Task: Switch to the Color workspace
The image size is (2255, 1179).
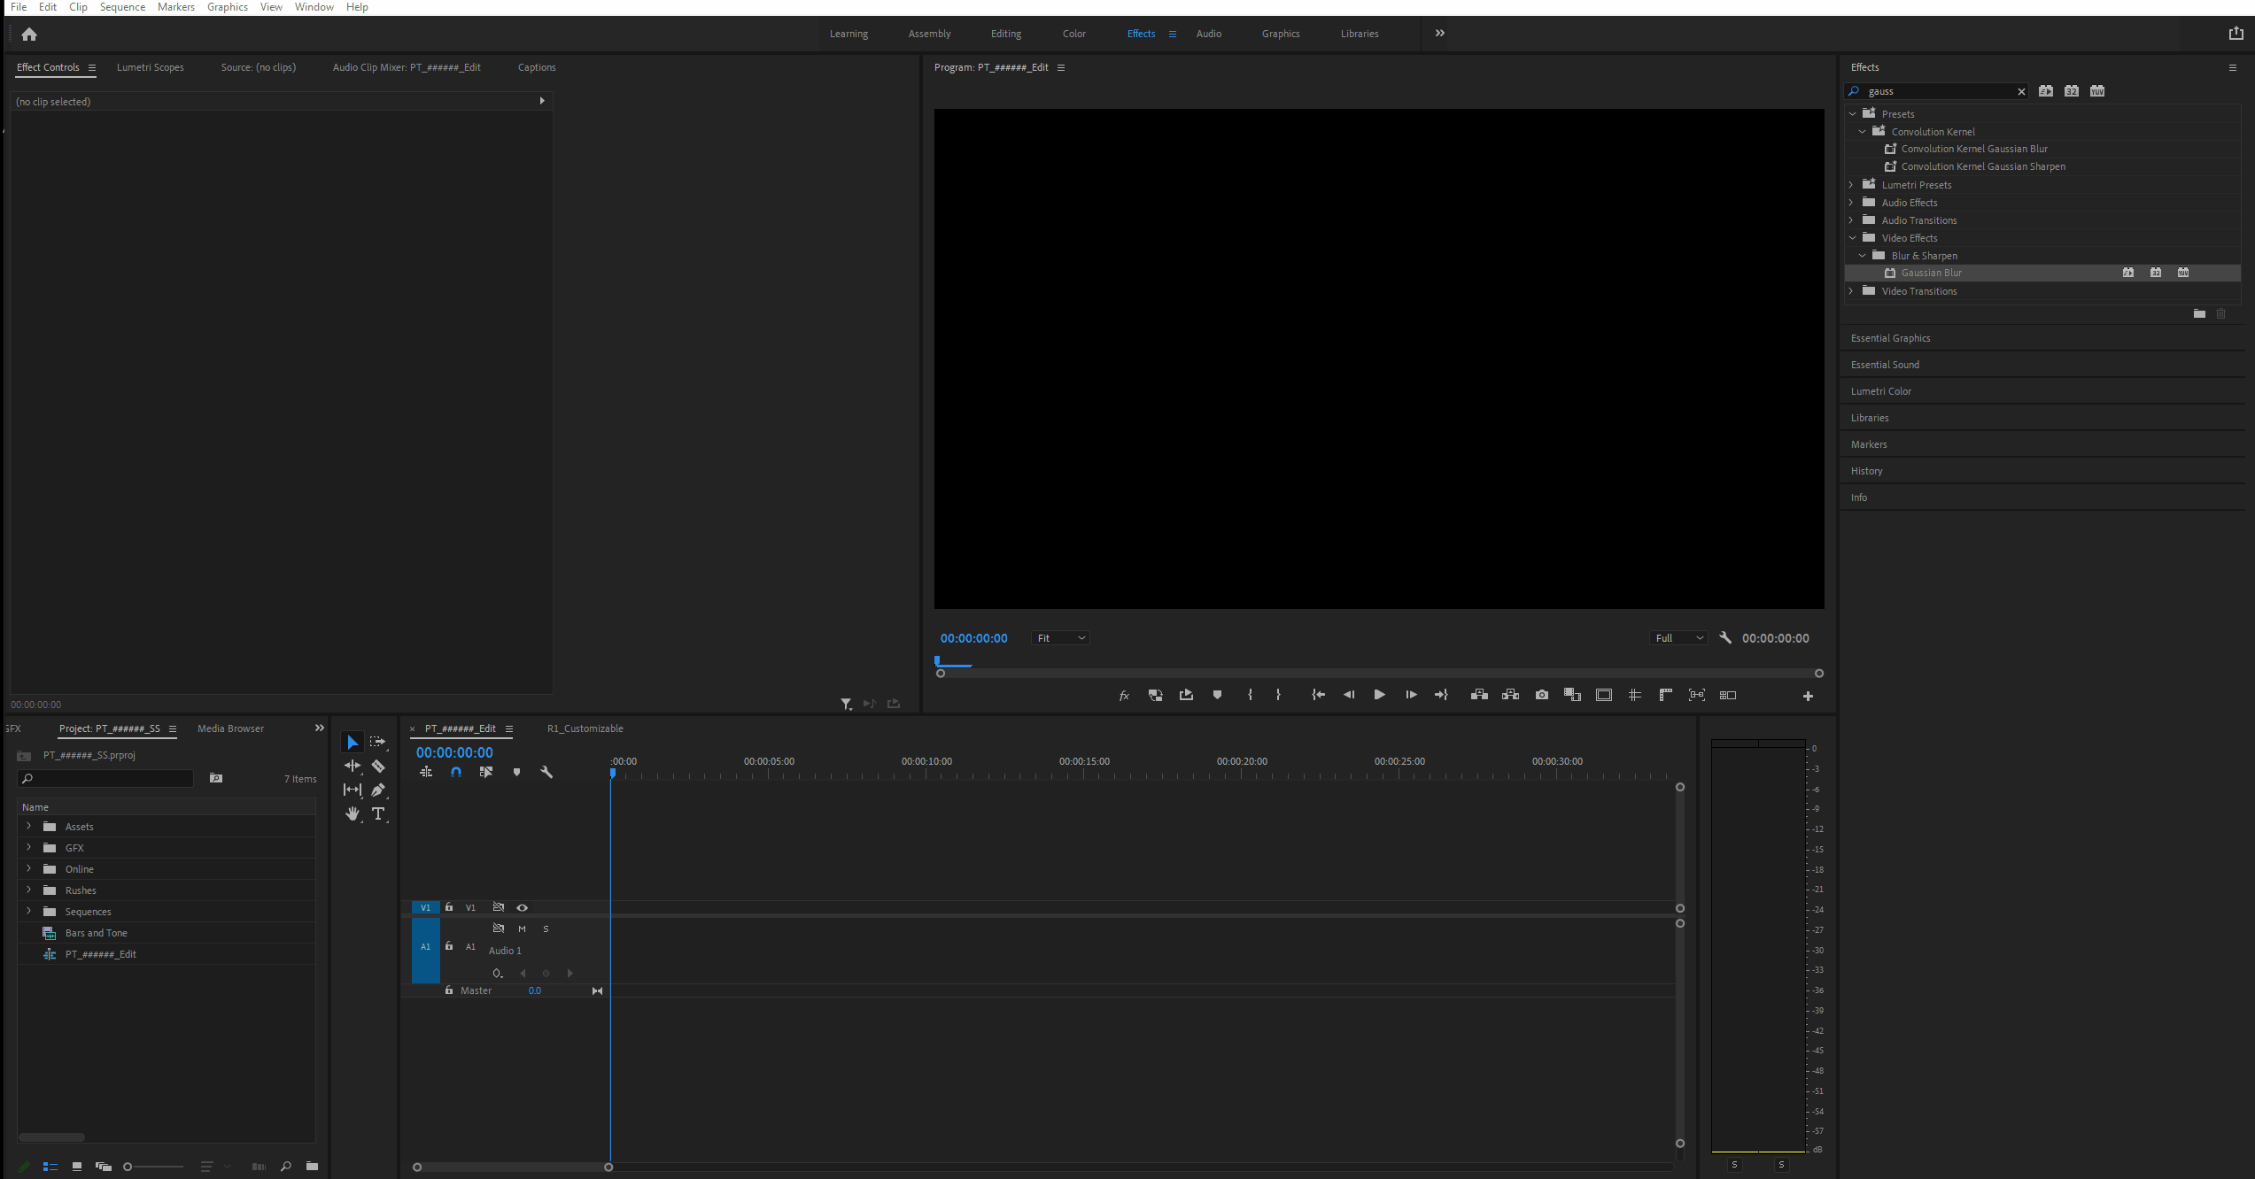Action: click(x=1073, y=34)
